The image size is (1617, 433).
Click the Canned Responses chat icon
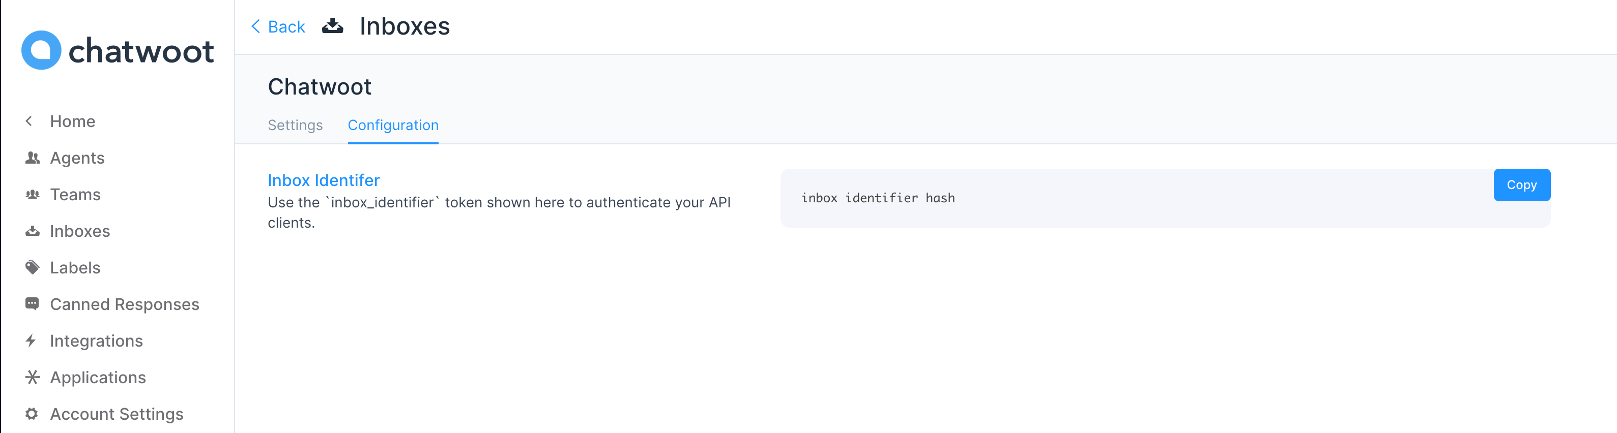coord(33,304)
